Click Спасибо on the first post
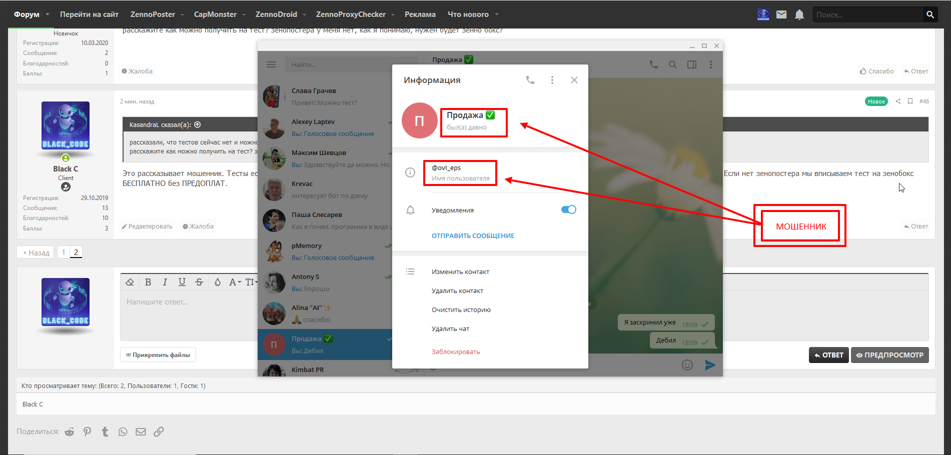 coord(877,71)
